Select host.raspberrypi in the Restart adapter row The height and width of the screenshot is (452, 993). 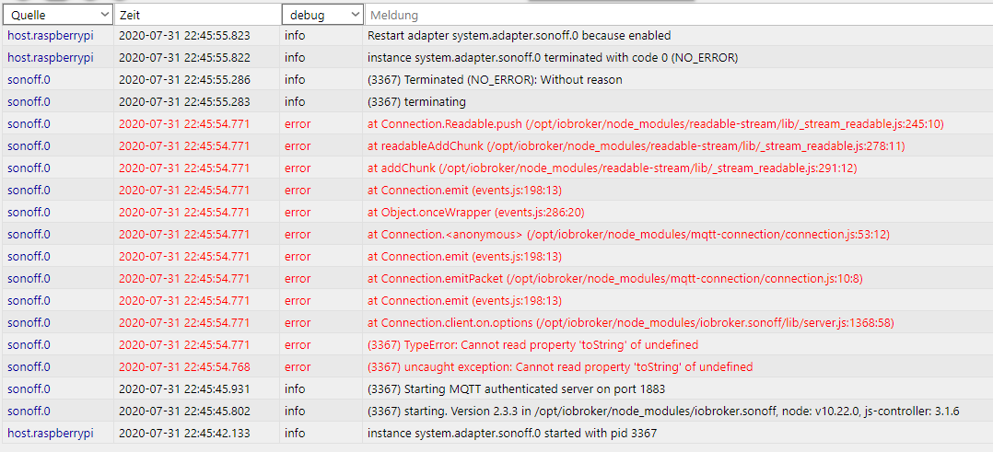click(51, 36)
